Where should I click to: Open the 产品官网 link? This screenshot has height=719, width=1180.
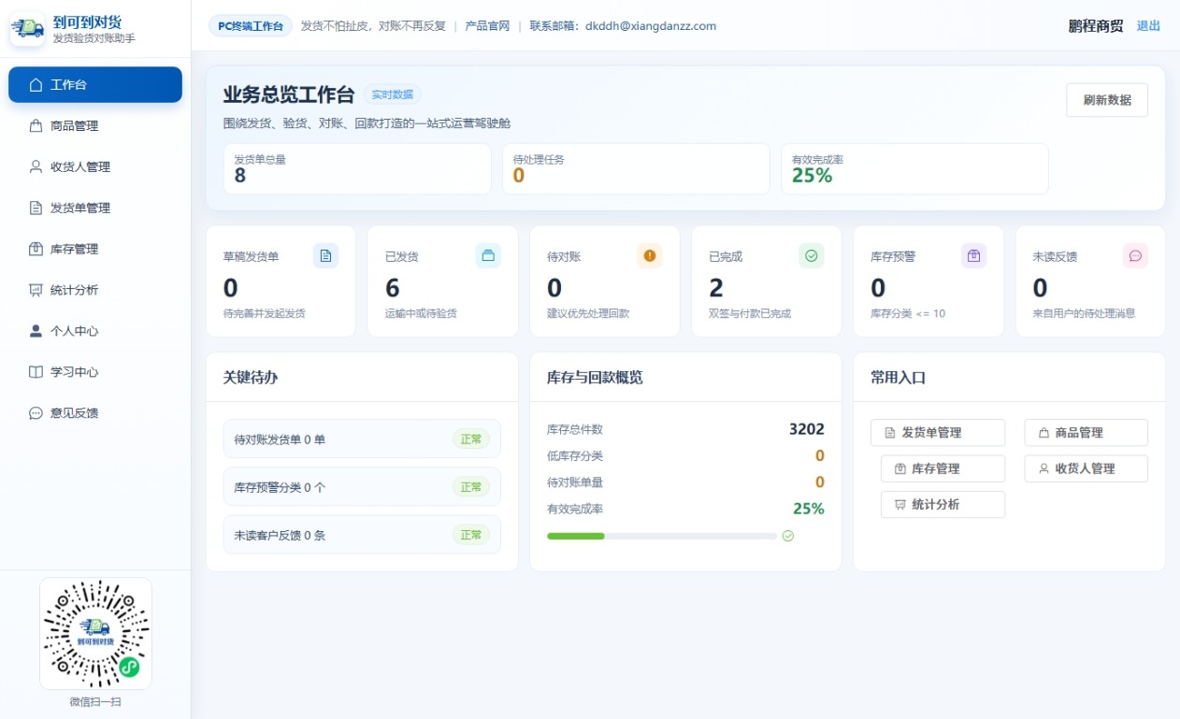click(487, 26)
